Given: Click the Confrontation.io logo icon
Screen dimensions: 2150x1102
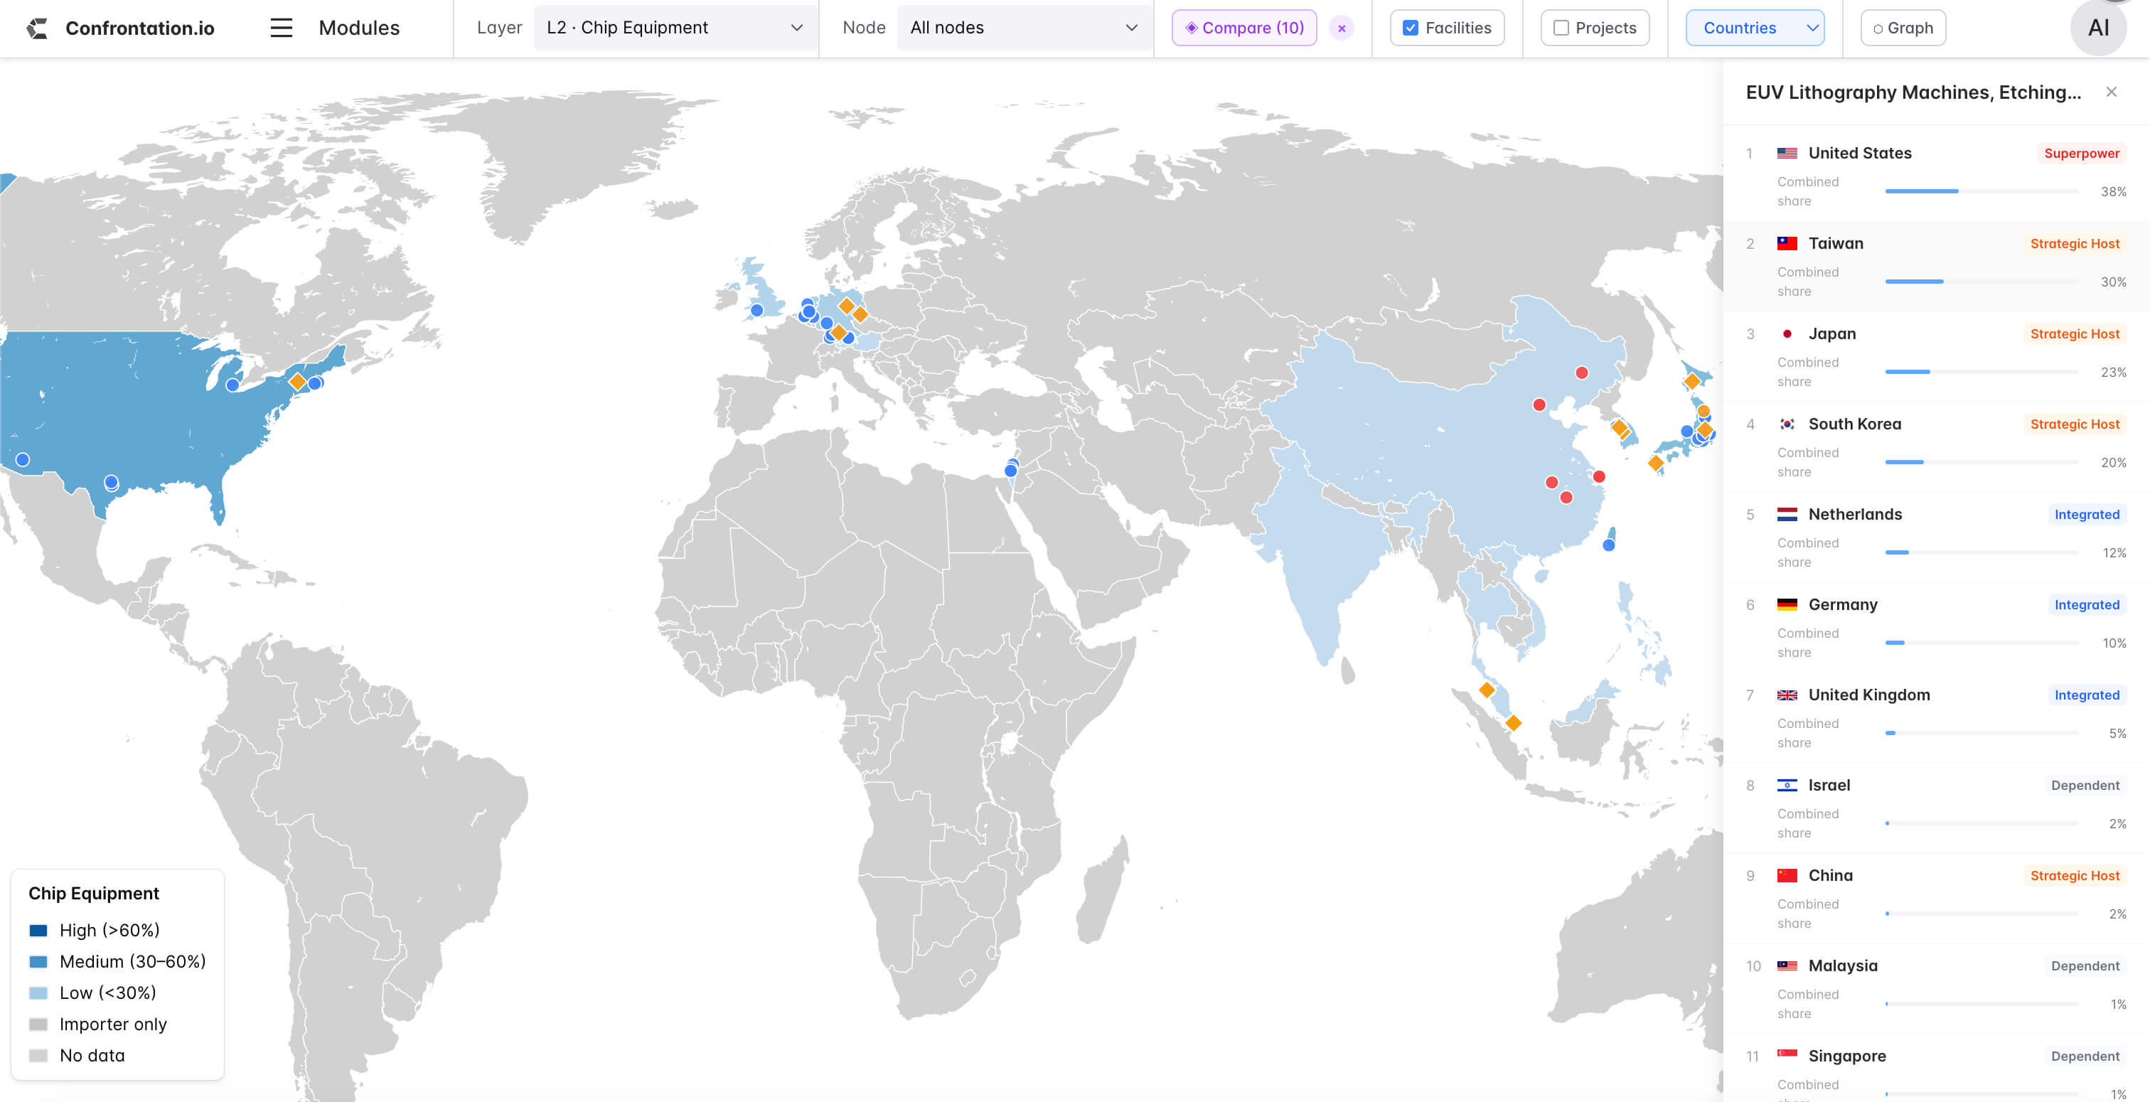Looking at the screenshot, I should (37, 28).
